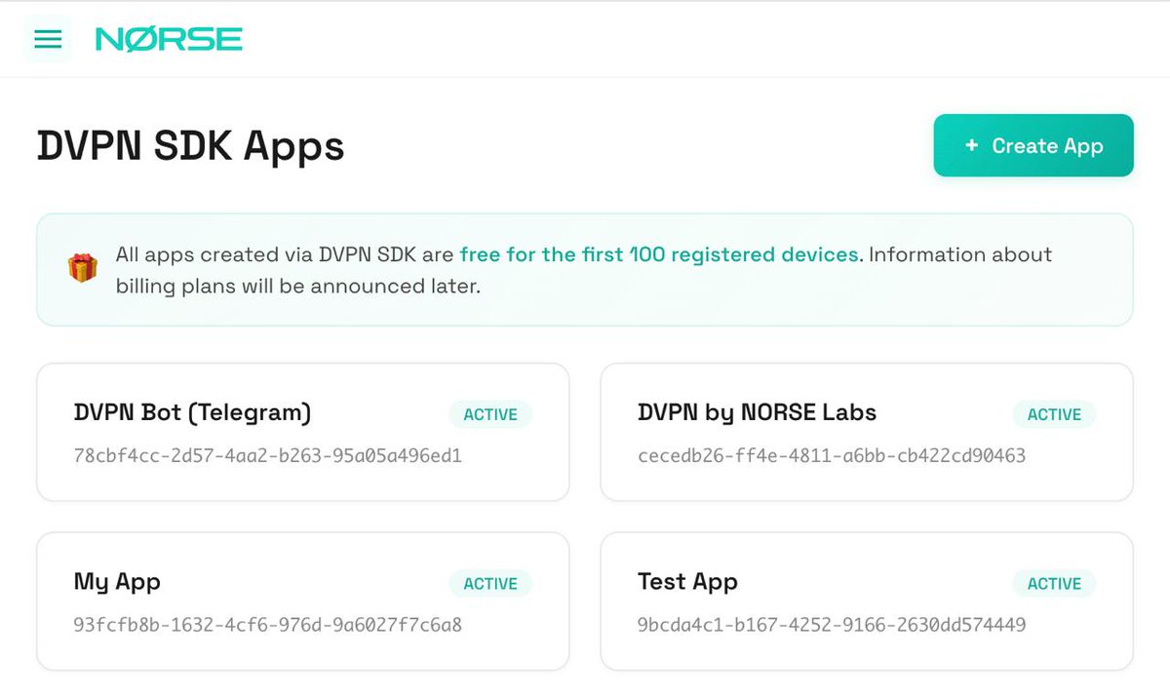Select ID 9bcda4c1-b167-4252-9166-2630dd574449
1170x695 pixels.
832,625
